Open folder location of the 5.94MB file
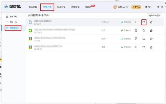 [144, 22]
